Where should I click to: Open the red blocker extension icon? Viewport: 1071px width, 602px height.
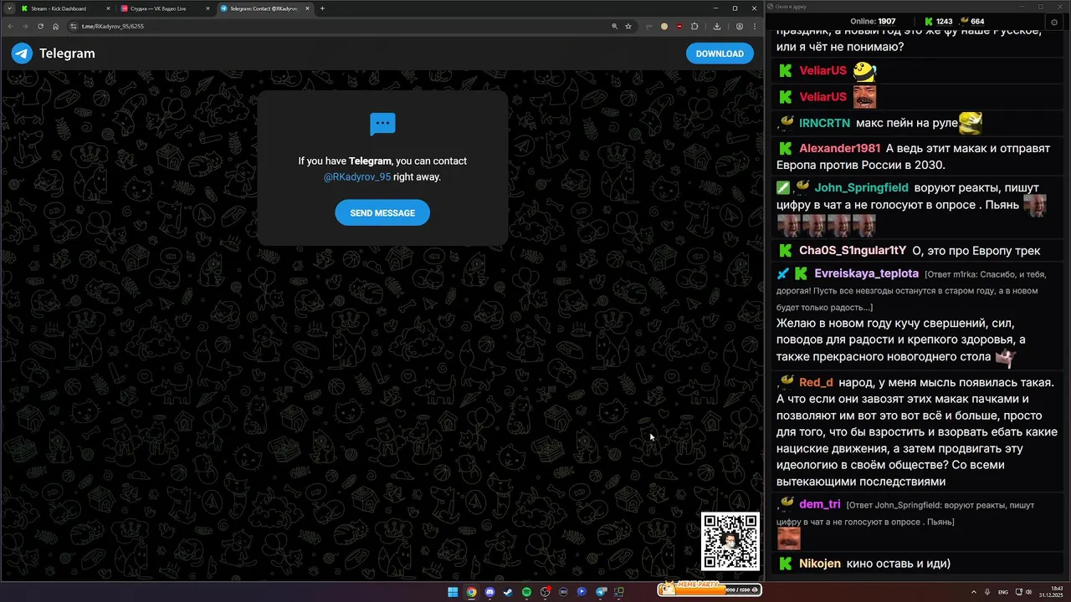point(679,26)
